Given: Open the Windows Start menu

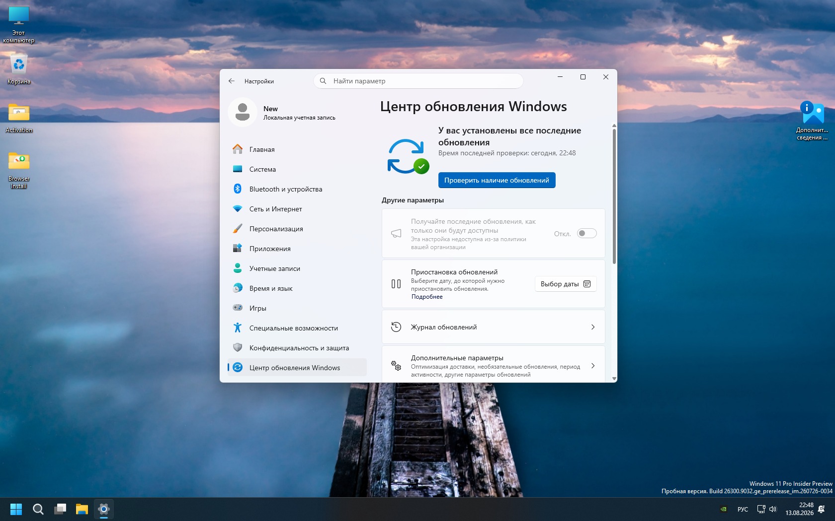Looking at the screenshot, I should point(16,509).
